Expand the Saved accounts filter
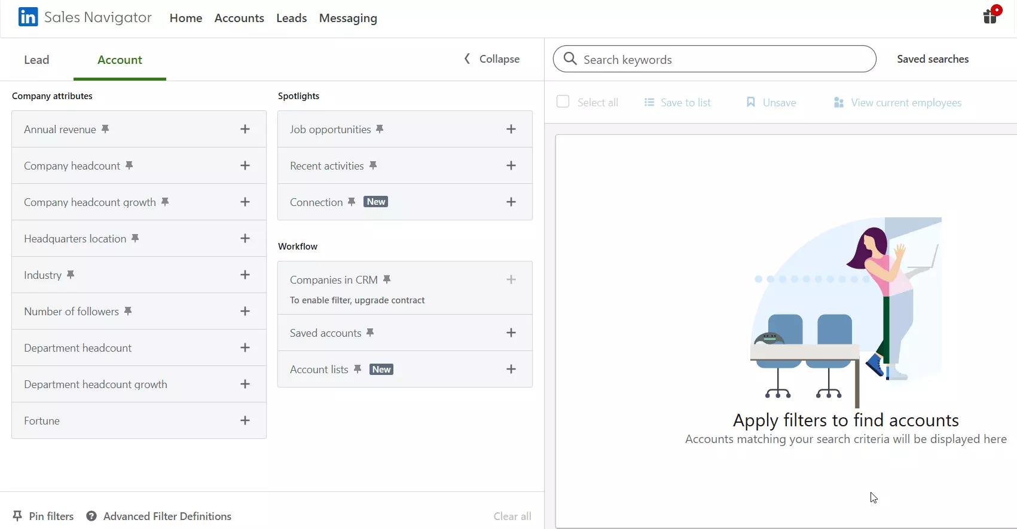 point(511,333)
